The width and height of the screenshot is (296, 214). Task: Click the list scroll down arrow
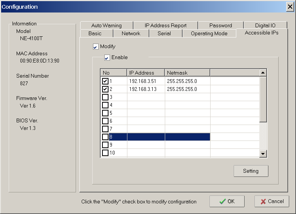pos(263,154)
